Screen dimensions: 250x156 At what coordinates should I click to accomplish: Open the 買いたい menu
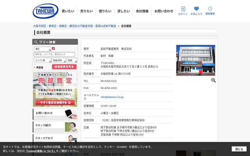[x=68, y=11]
